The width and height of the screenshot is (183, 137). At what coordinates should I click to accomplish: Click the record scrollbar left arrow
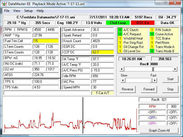pos(122,69)
